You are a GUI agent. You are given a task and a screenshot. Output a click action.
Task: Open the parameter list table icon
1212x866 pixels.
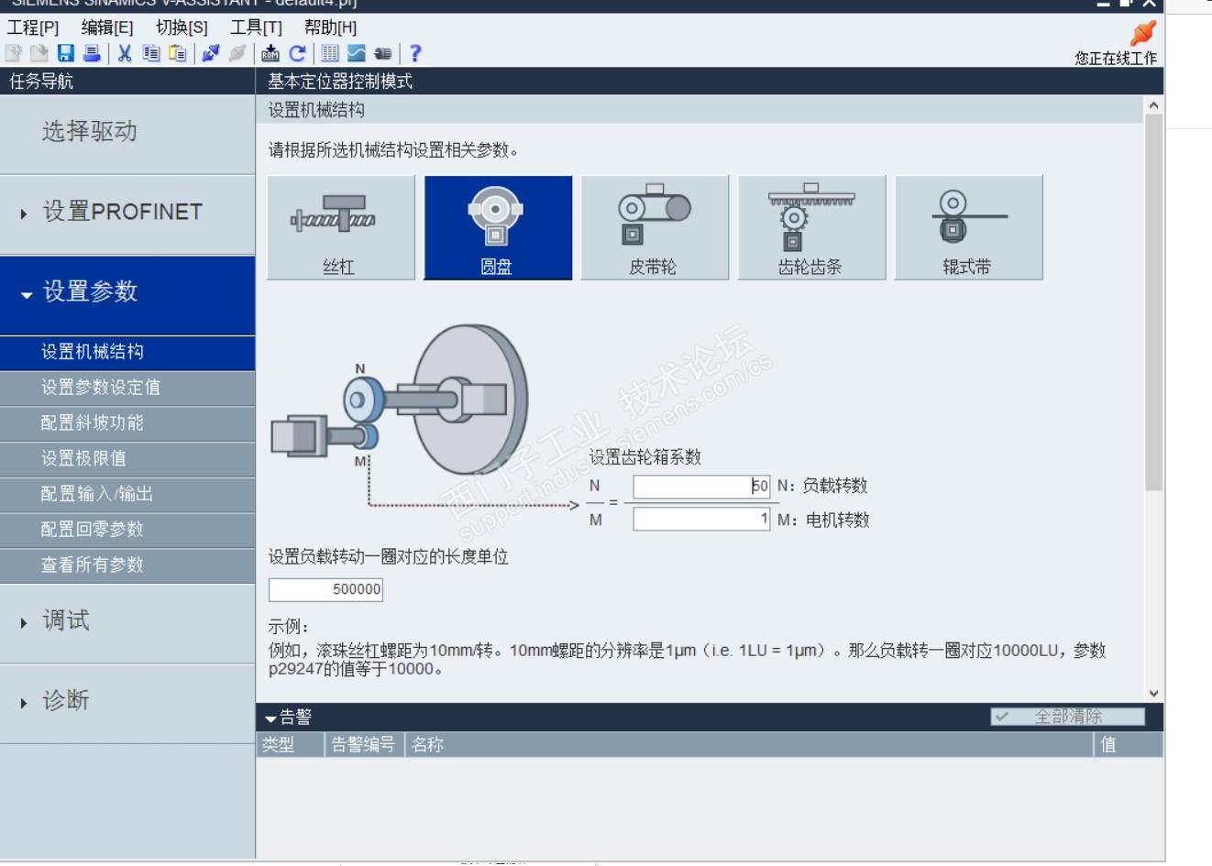pyautogui.click(x=330, y=54)
